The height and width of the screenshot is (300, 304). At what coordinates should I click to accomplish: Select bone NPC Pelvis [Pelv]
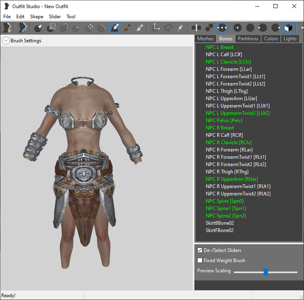[x=224, y=120]
